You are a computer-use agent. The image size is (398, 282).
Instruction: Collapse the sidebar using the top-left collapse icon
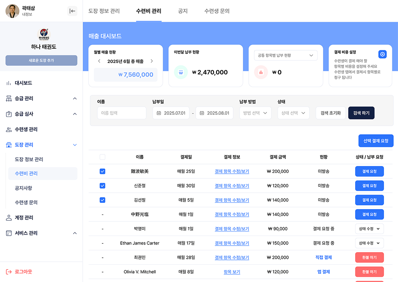point(72,11)
